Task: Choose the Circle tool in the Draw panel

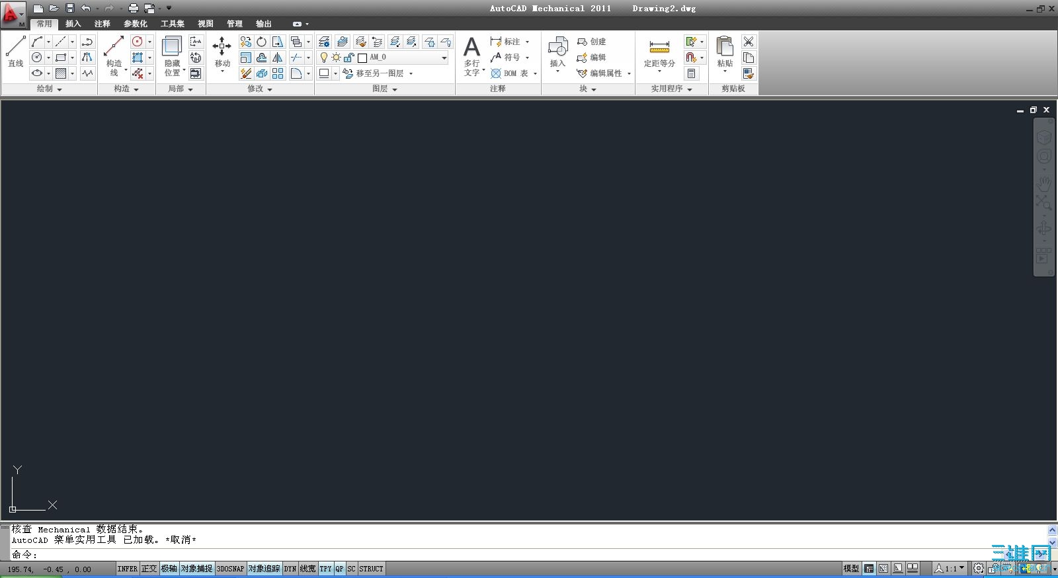Action: (x=38, y=58)
